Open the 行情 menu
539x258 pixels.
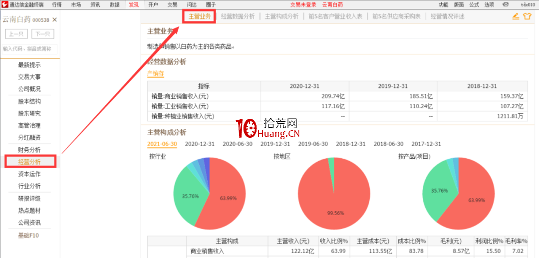[x=57, y=5]
